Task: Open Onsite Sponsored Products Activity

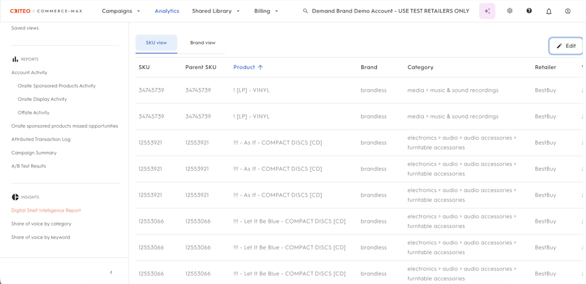Action: point(57,86)
